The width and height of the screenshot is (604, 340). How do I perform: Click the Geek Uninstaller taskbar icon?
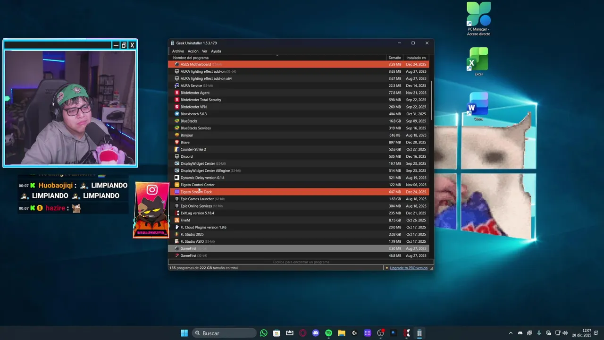click(x=419, y=333)
